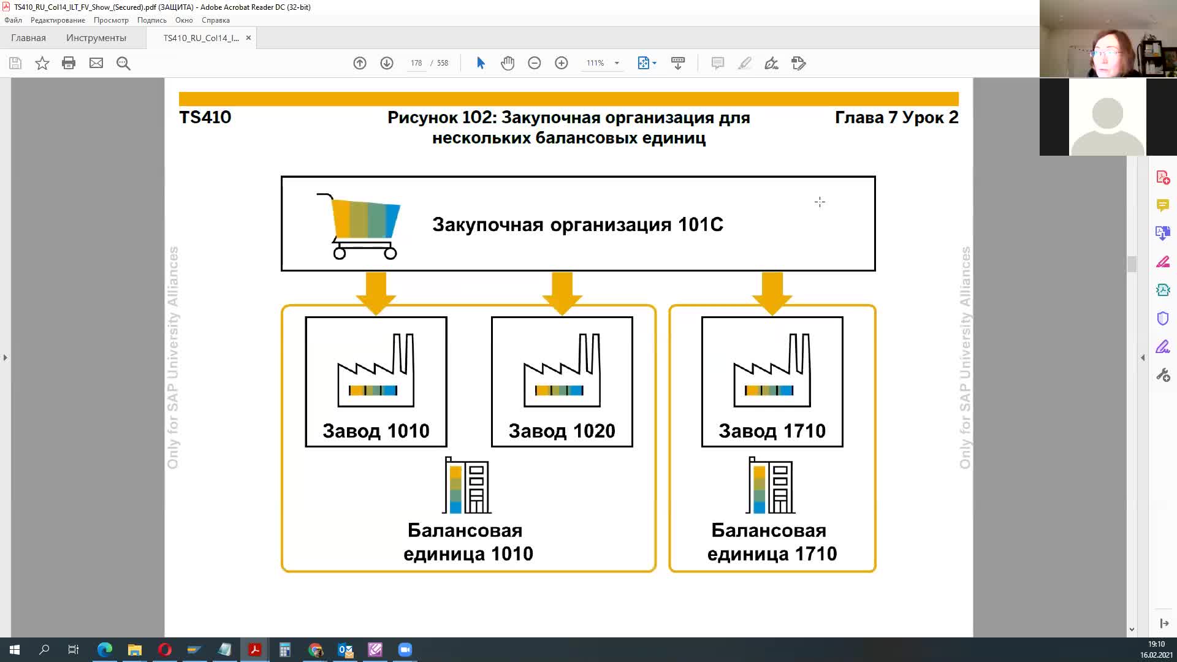Collapse the right tools pane arrow
The width and height of the screenshot is (1177, 662).
pyautogui.click(x=1164, y=623)
